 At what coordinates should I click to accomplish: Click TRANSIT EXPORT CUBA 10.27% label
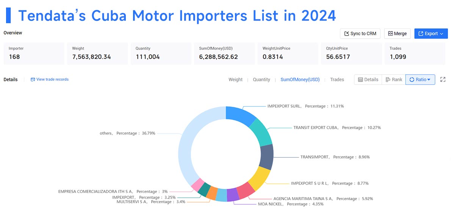pos(337,127)
